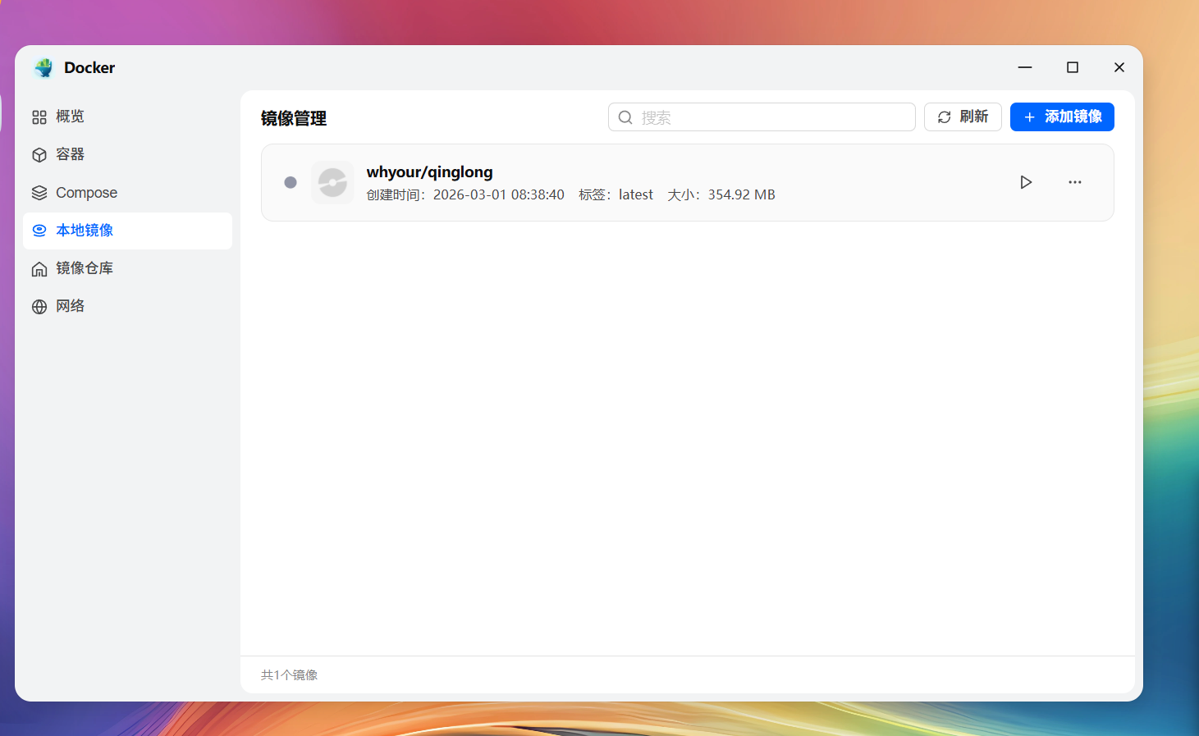Viewport: 1199px width, 736px height.
Task: Maximize the Docker window
Action: (x=1072, y=67)
